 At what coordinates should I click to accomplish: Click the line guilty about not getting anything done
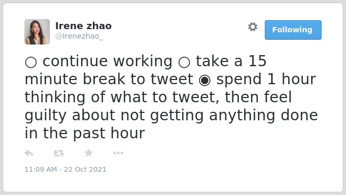[x=171, y=116]
